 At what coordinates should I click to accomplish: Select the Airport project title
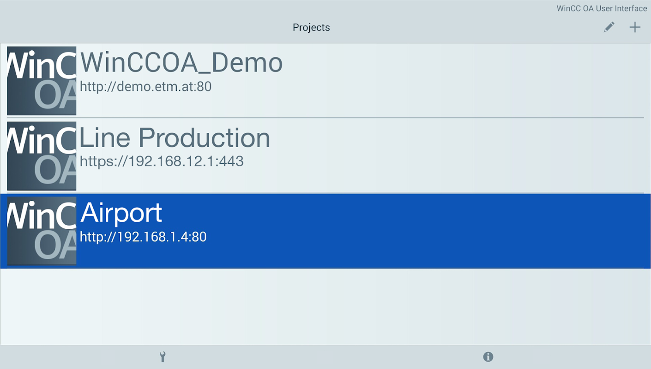pyautogui.click(x=121, y=213)
